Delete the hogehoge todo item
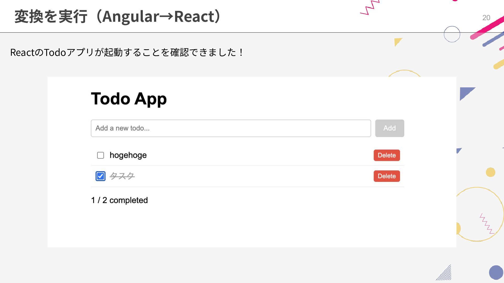Viewport: 504px width, 283px height. pyautogui.click(x=387, y=155)
